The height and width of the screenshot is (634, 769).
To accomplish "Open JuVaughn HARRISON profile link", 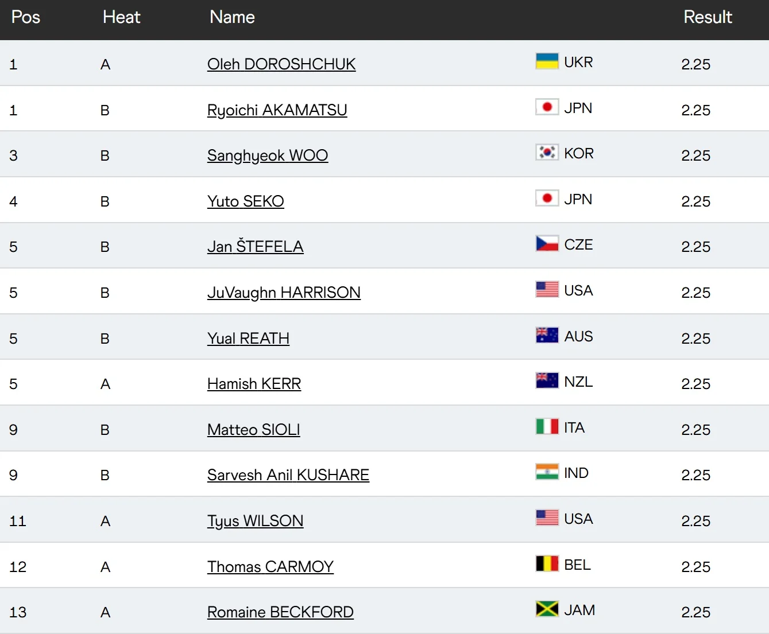I will pos(284,293).
